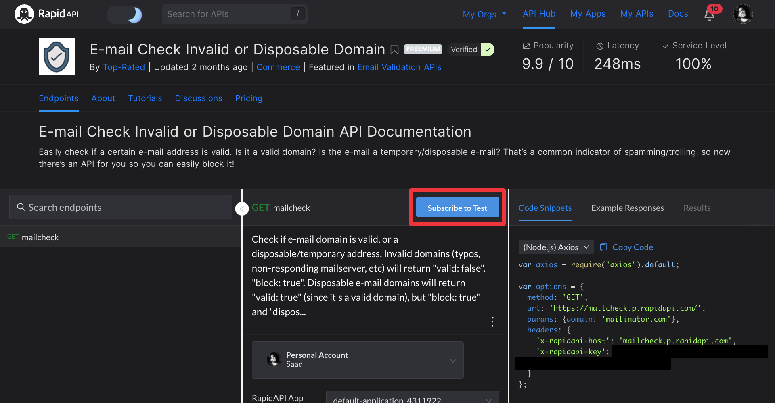Select the GET mailcheck endpoint in the list
The image size is (775, 403).
[121, 237]
